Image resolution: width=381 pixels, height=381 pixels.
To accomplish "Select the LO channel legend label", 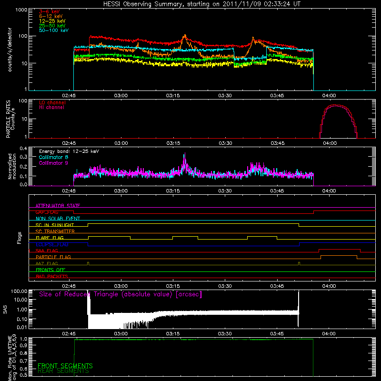I will click(52, 102).
